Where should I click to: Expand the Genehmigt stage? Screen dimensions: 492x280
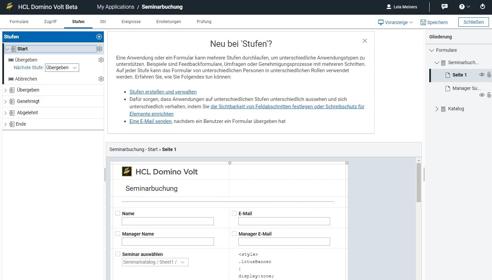(5, 101)
